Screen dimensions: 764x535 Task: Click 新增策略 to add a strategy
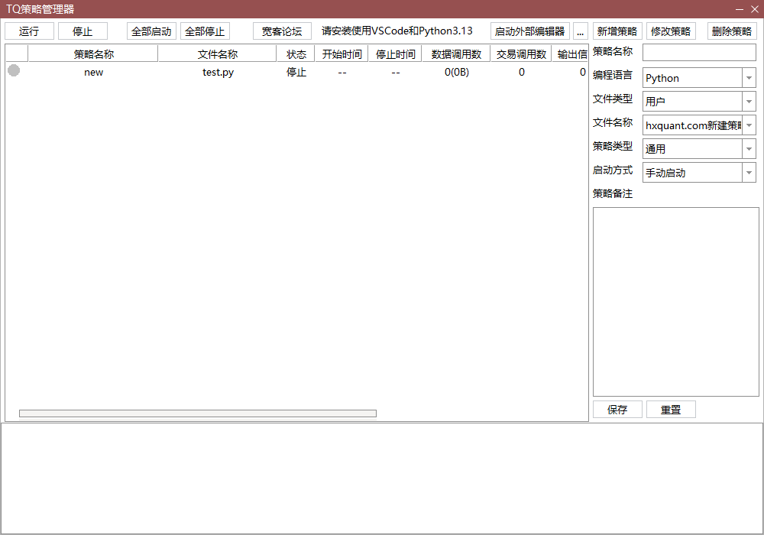[x=617, y=31]
